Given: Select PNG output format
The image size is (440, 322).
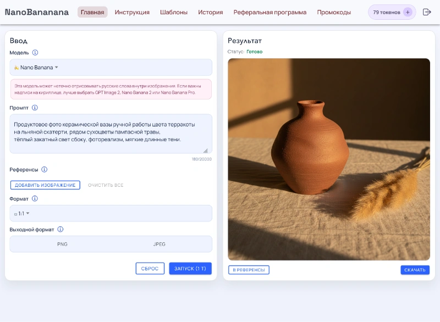Looking at the screenshot, I should point(62,244).
